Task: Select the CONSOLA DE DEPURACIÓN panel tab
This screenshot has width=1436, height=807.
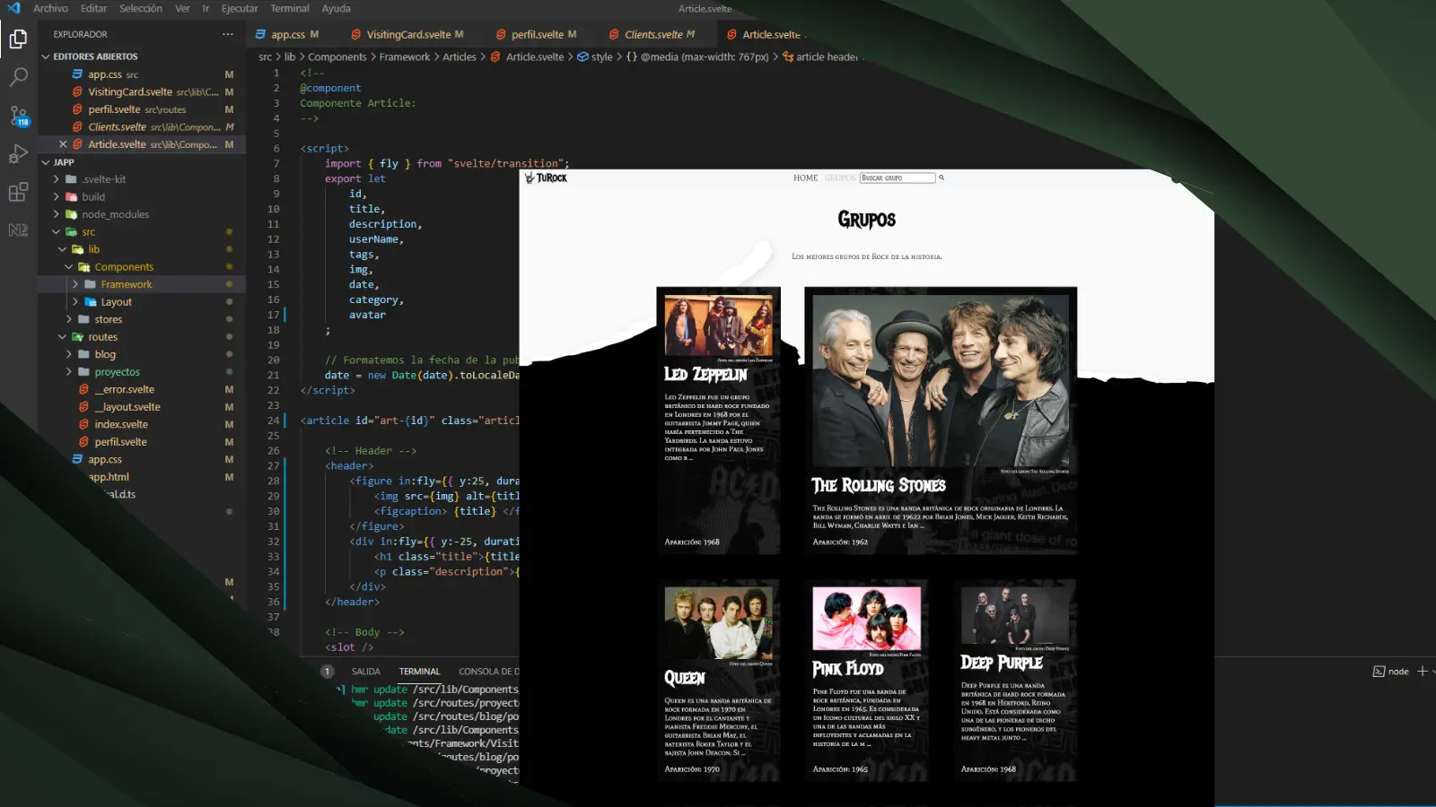Action: click(489, 671)
